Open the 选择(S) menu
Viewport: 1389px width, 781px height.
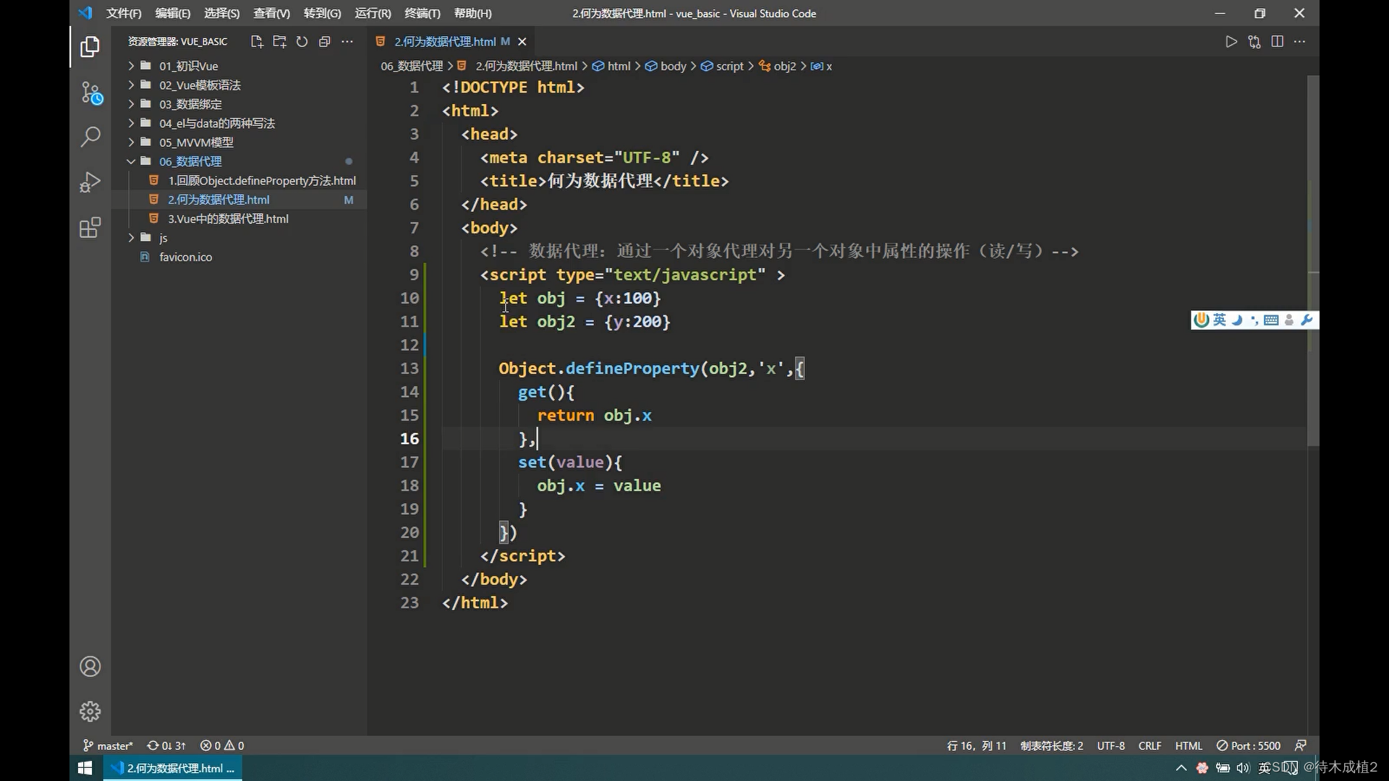222,13
